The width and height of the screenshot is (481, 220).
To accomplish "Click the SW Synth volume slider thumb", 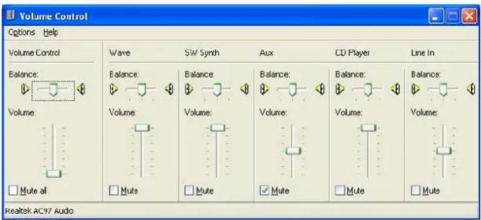I will [x=218, y=127].
